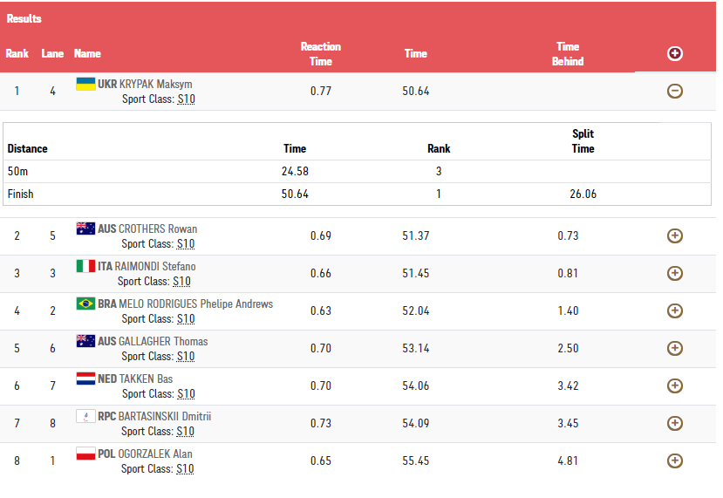723x498 pixels.
Task: Click Ukraine flag icon beside KRYPAK
Action: pyautogui.click(x=85, y=84)
